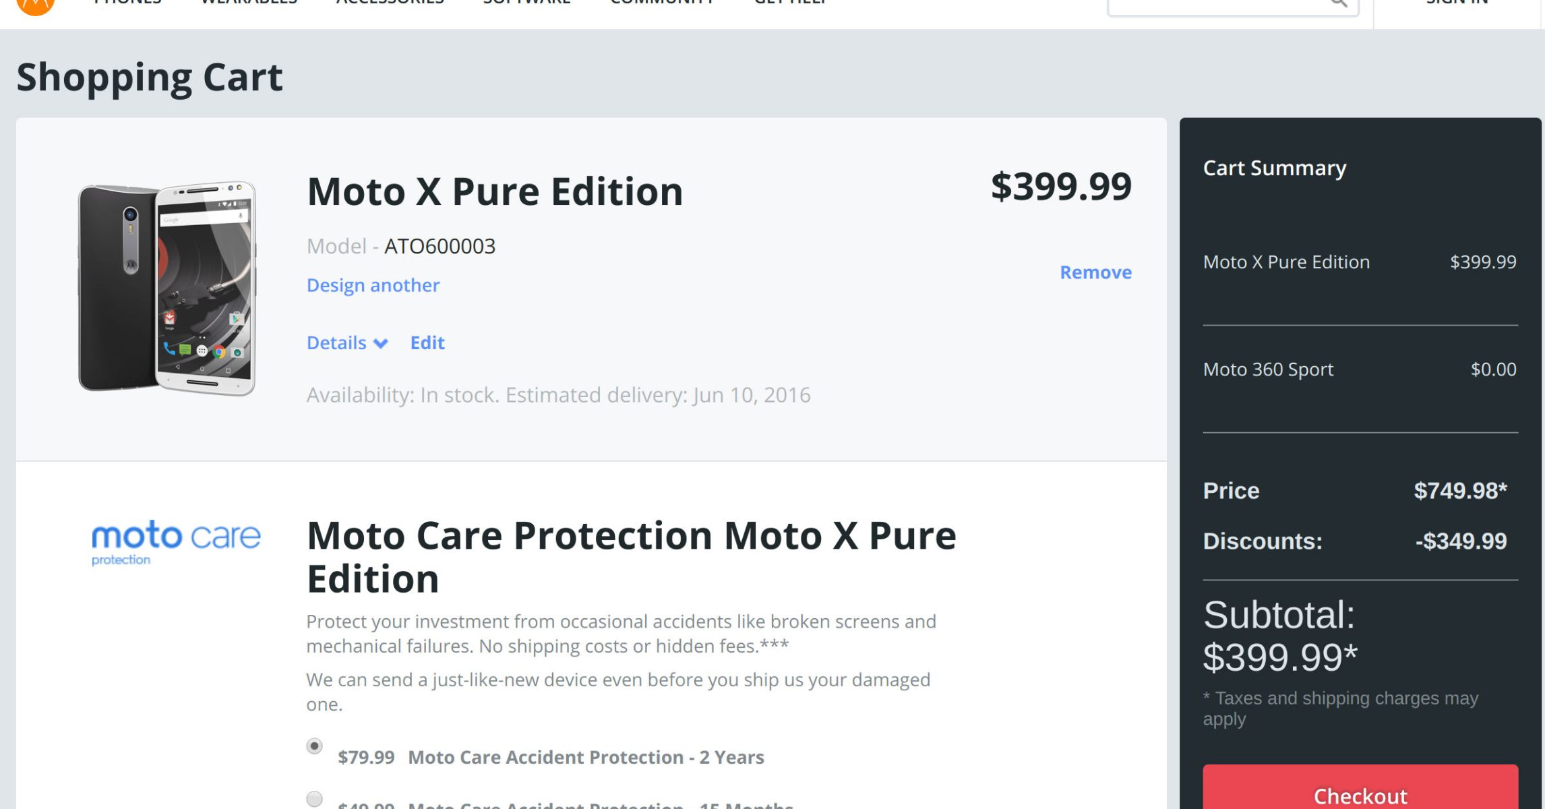Select the $49.99 15 Months protection option
This screenshot has height=809, width=1545.
point(314,799)
